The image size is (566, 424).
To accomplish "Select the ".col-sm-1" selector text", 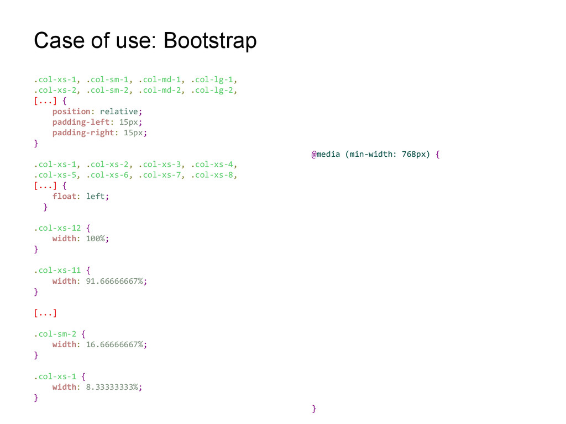I will [108, 79].
